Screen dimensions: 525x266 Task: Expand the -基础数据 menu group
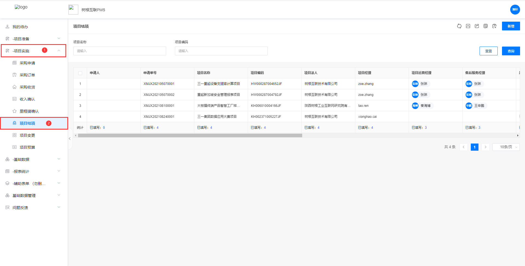click(x=34, y=159)
